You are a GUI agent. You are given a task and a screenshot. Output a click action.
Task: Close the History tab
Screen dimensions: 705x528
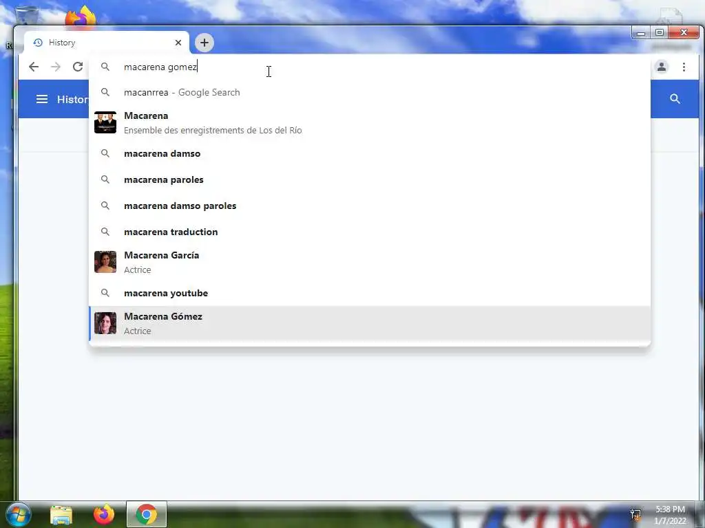[x=178, y=43]
